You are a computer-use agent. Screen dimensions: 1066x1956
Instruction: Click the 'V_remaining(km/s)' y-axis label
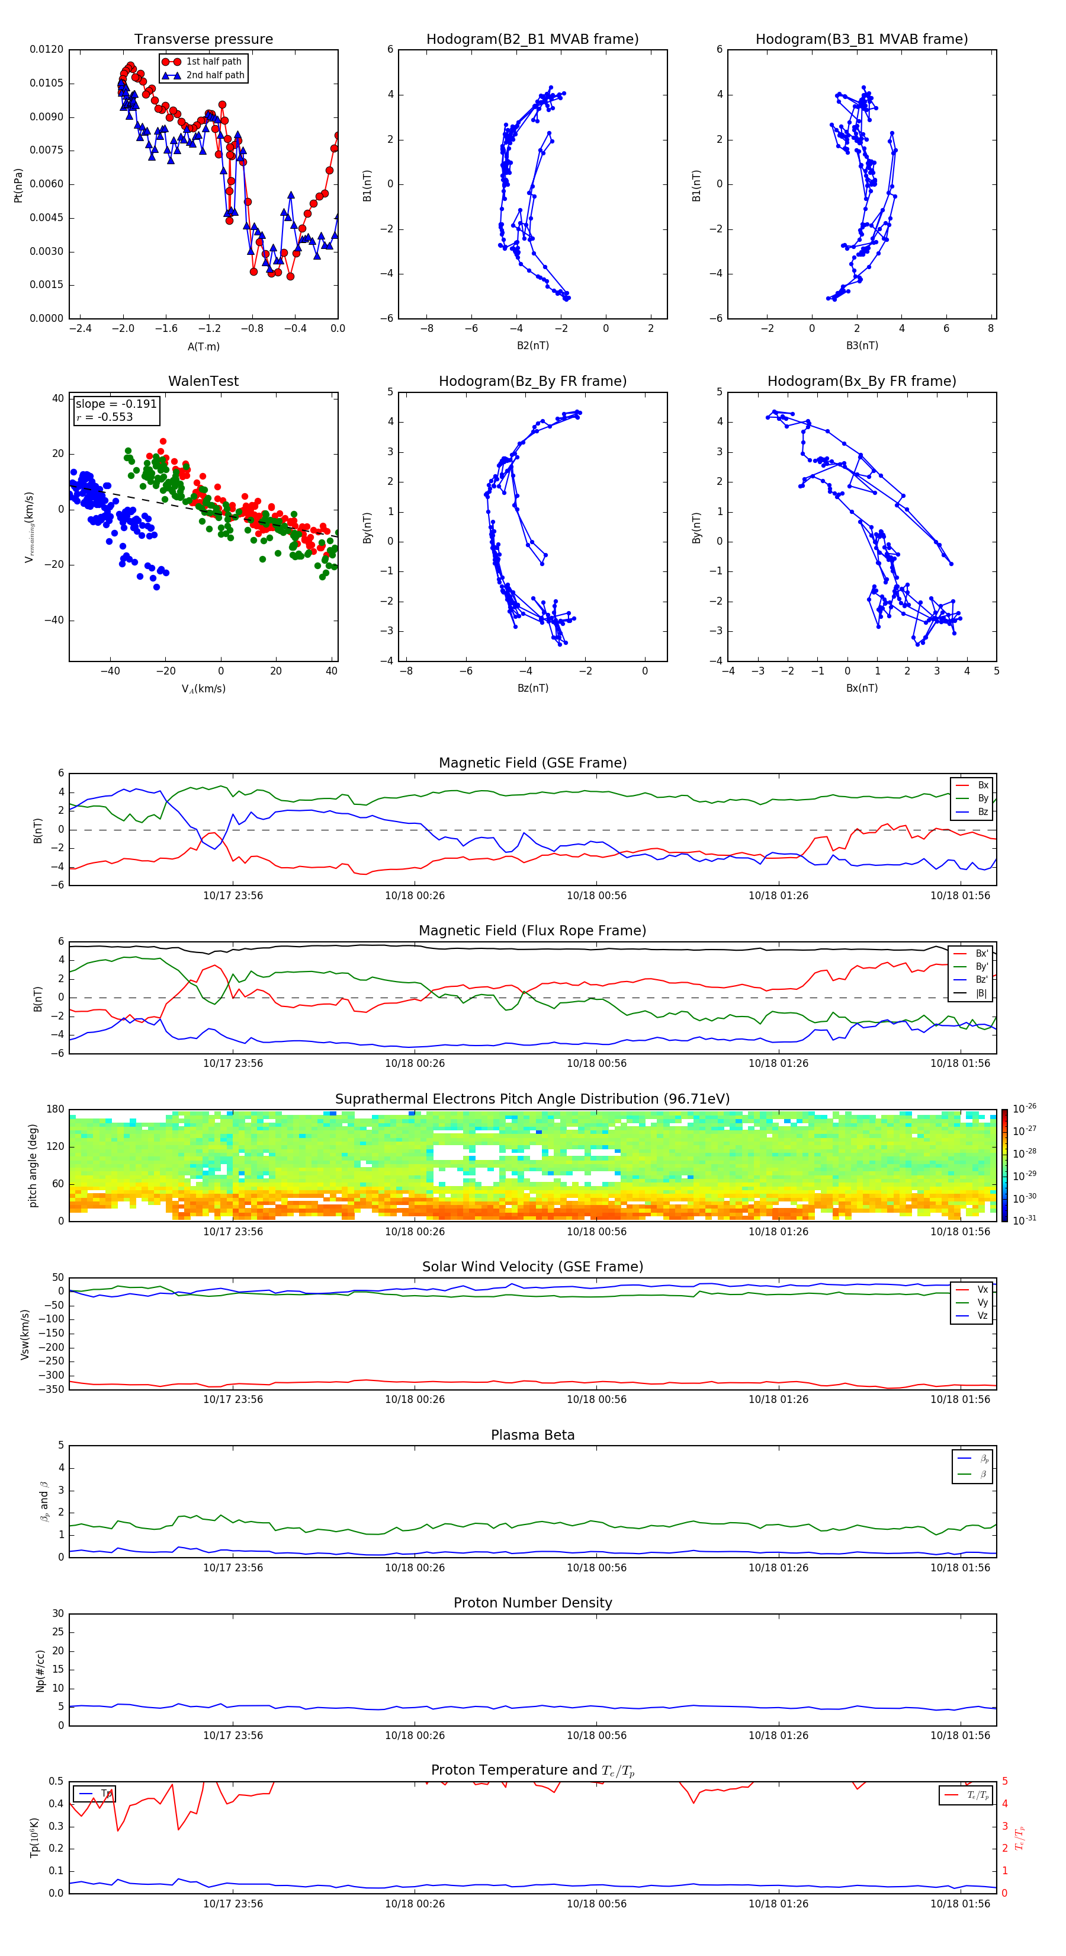click(x=29, y=527)
